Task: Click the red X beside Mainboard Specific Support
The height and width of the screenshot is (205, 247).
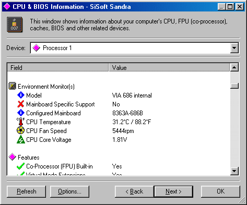Action: click(21, 104)
